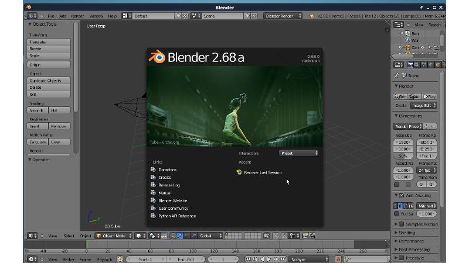Click the auto keyframe record button
The height and width of the screenshot is (263, 469).
point(338,259)
